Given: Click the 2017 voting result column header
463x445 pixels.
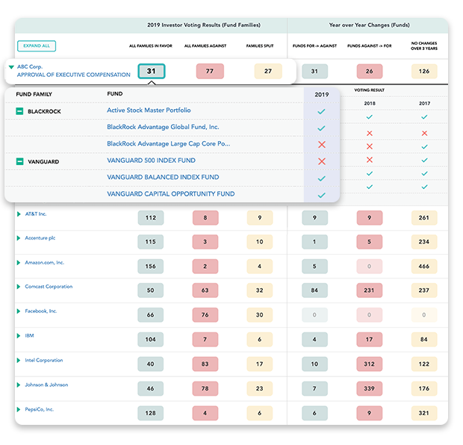Looking at the screenshot, I should click(x=424, y=103).
